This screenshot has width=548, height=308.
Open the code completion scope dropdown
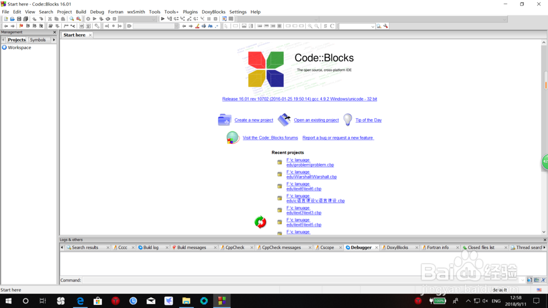tap(316, 19)
